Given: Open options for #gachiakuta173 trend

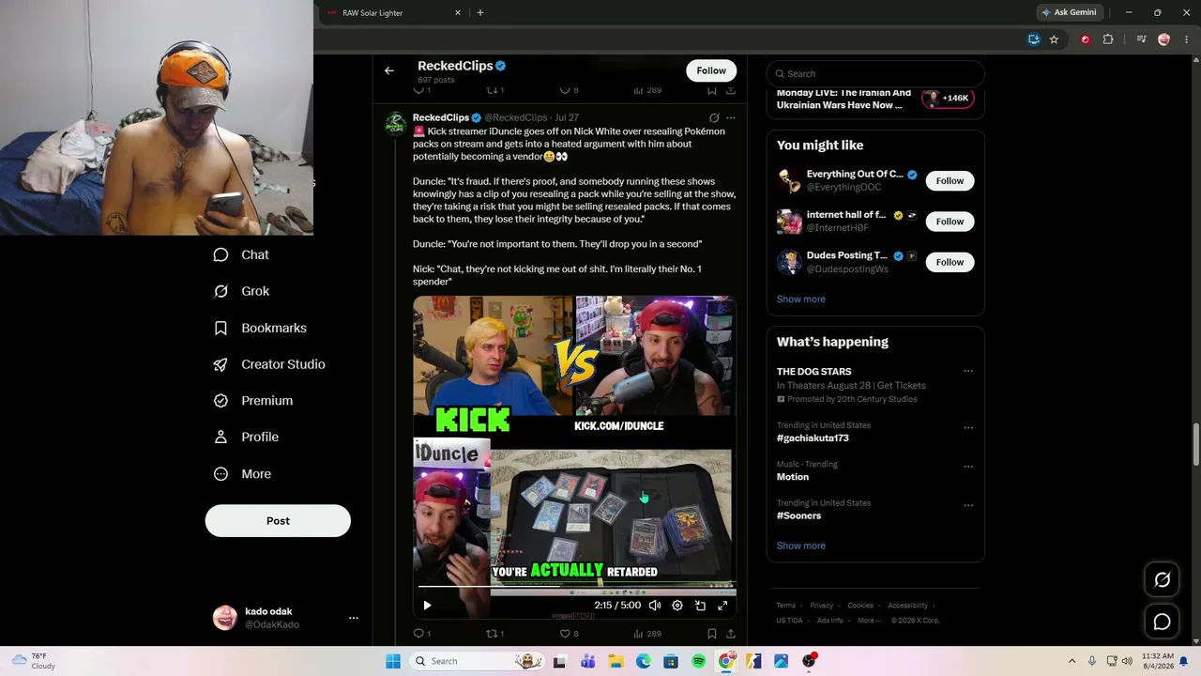Looking at the screenshot, I should pos(968,427).
